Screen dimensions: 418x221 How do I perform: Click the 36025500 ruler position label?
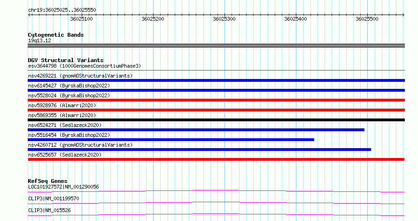point(367,19)
